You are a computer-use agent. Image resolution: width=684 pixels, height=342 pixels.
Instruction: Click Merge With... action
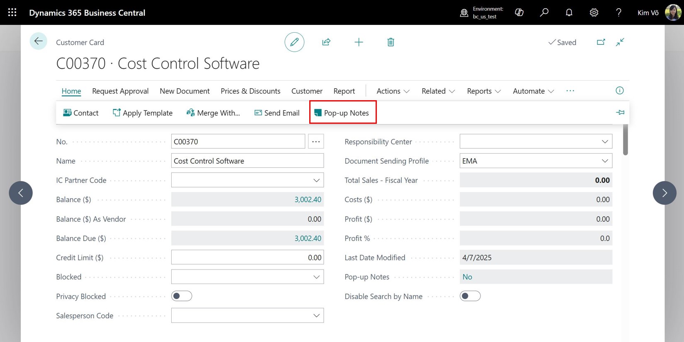pyautogui.click(x=213, y=113)
